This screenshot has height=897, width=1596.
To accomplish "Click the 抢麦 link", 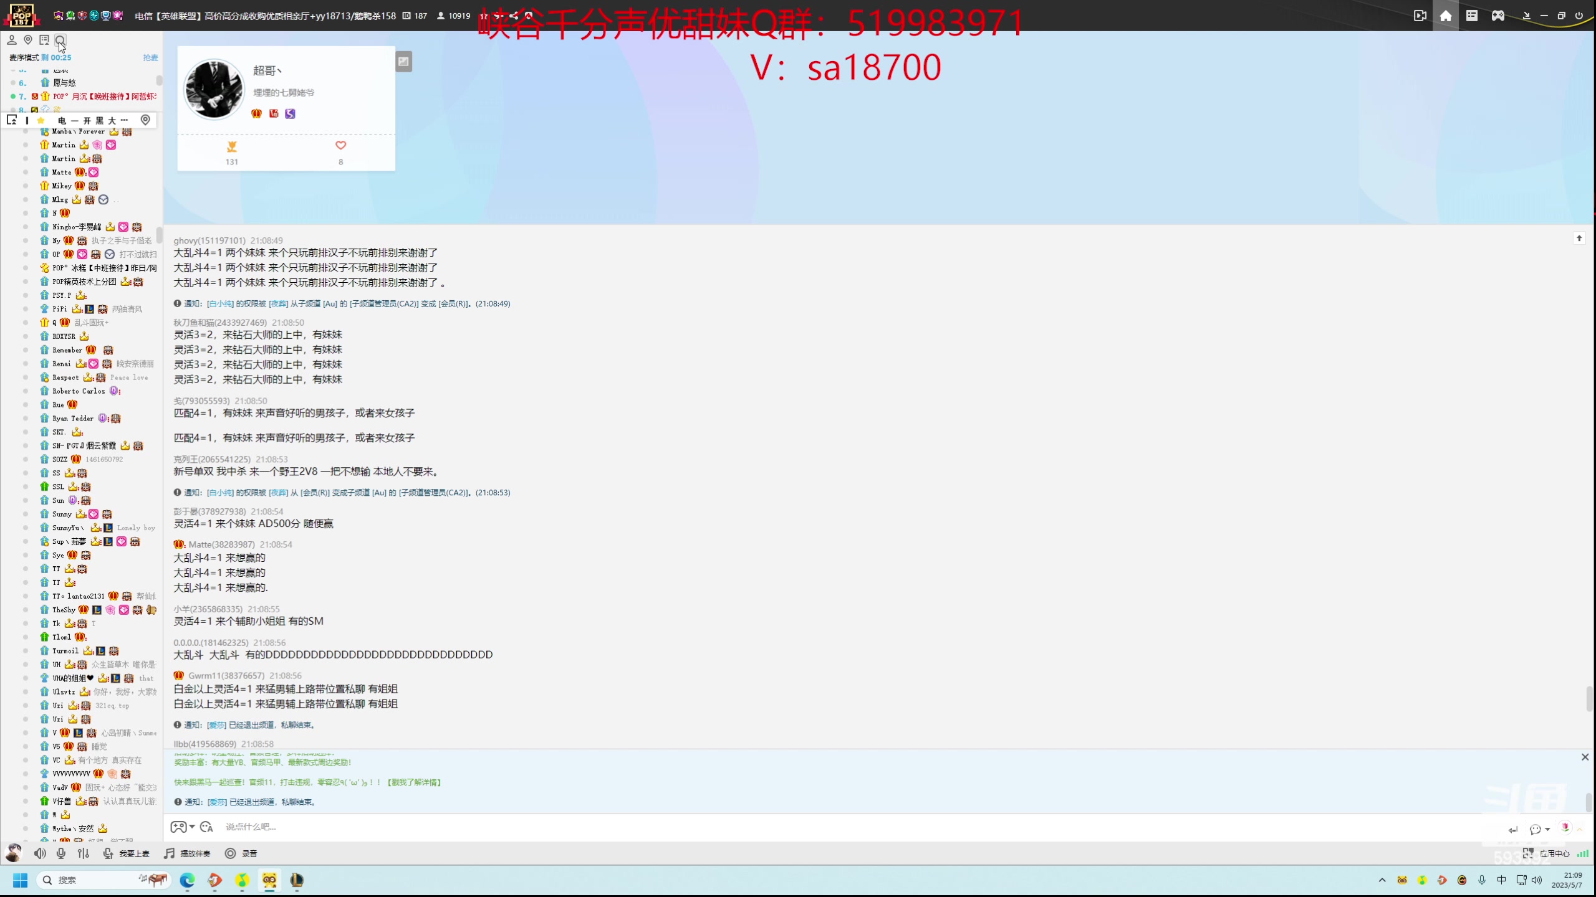I will [x=150, y=57].
